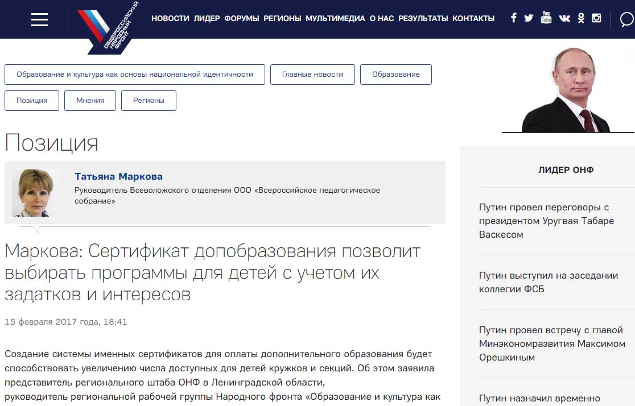This screenshot has width=635, height=406.
Task: Open the Facebook social icon
Action: (x=513, y=18)
